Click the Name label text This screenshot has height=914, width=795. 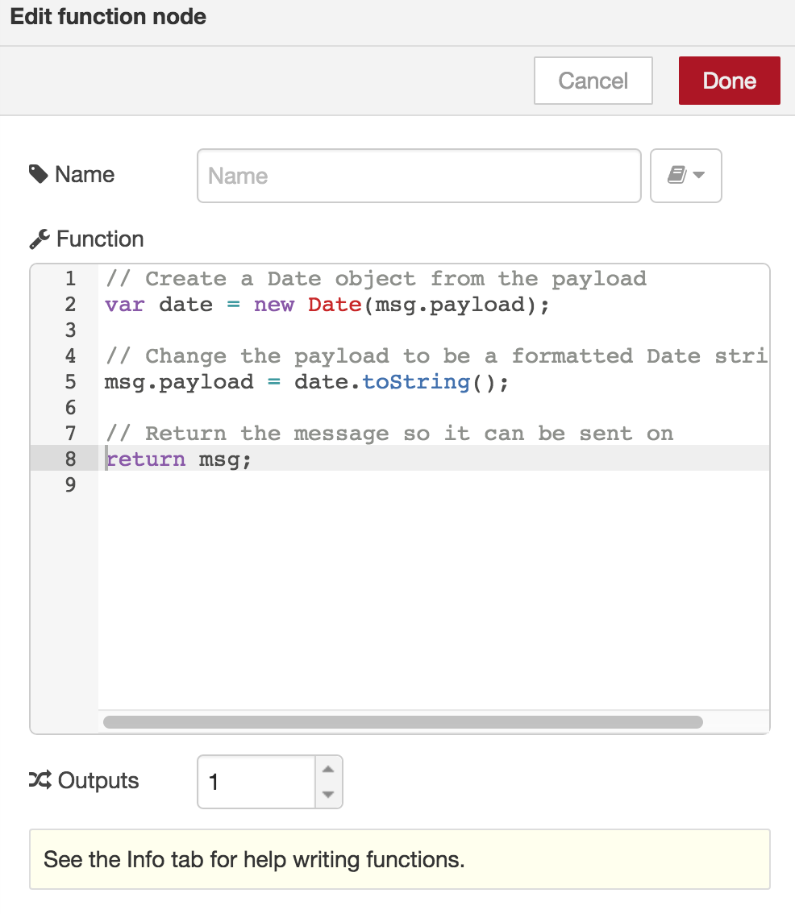coord(85,174)
